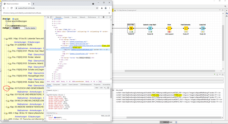Expand the Kap. 04 MILCH node
Image resolution: width=228 pixels, height=124 pixels.
(6, 101)
